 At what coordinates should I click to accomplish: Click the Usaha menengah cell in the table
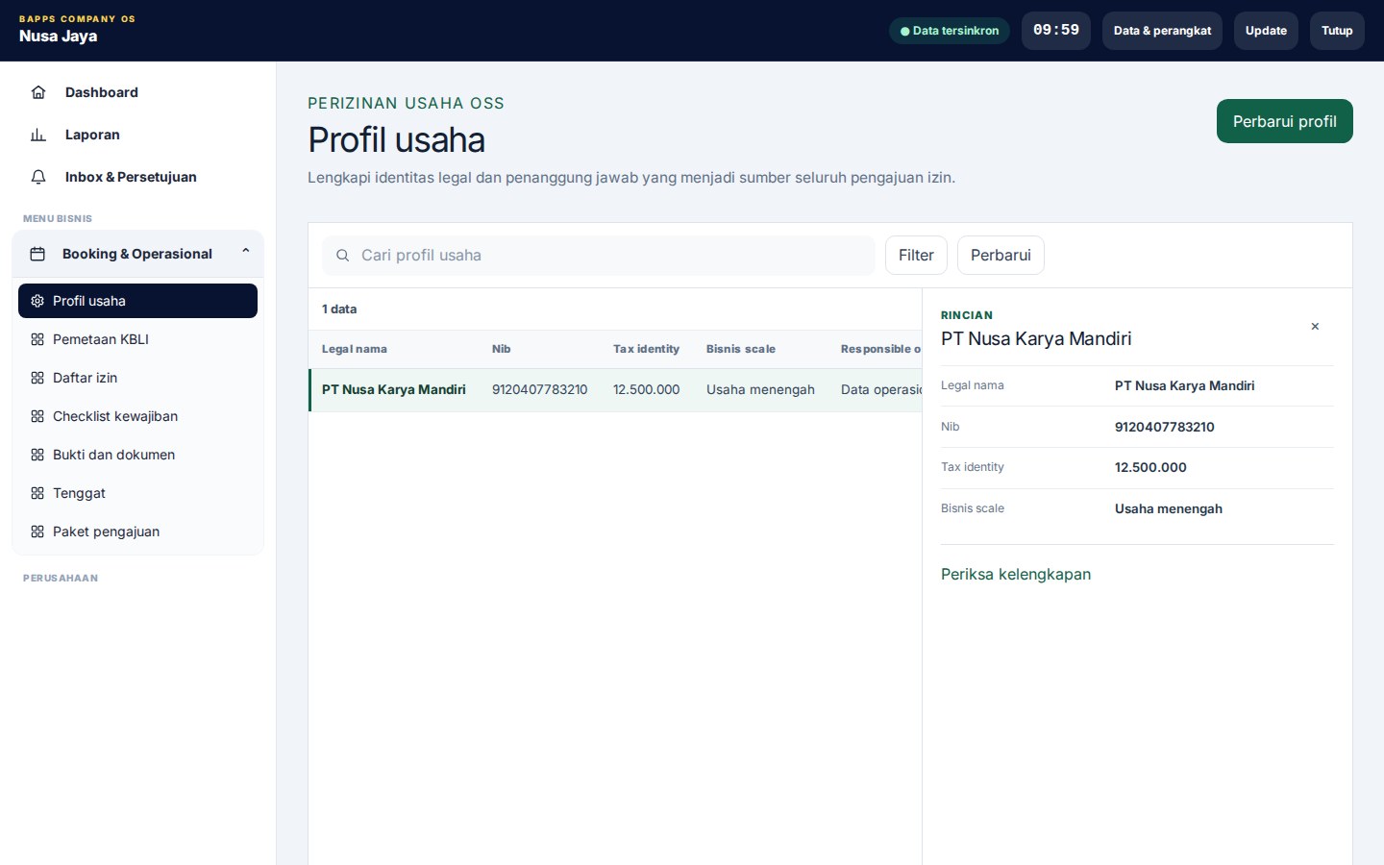click(x=760, y=390)
